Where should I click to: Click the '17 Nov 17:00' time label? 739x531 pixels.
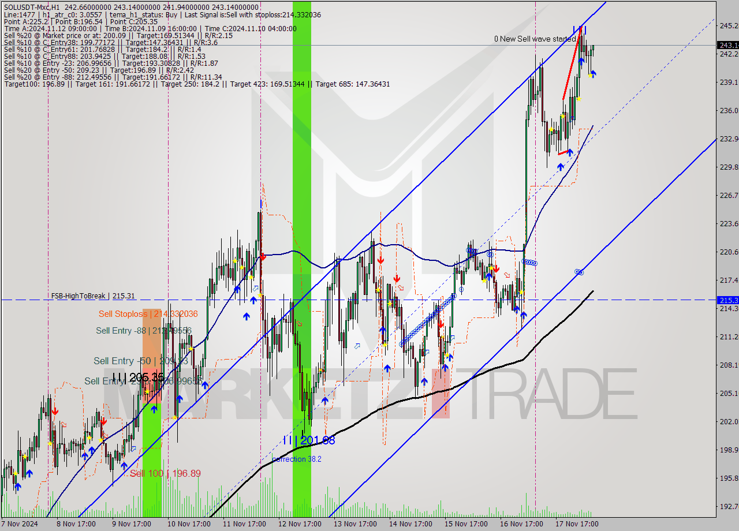(x=577, y=524)
